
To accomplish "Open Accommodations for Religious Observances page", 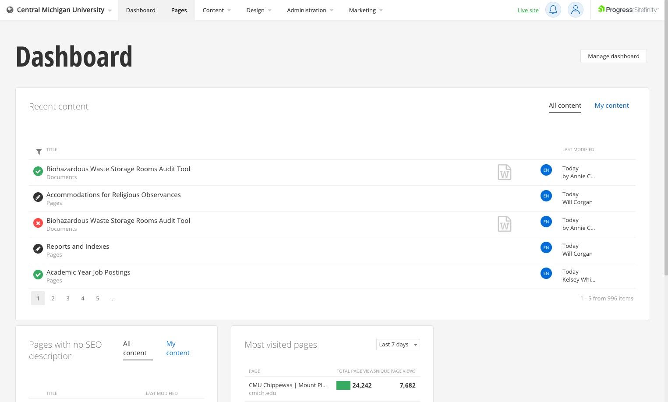I will click(113, 195).
